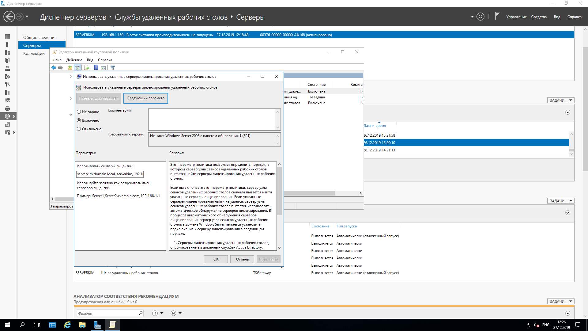Click the Refresh icon in the Server Manager header
The width and height of the screenshot is (588, 331).
[481, 17]
